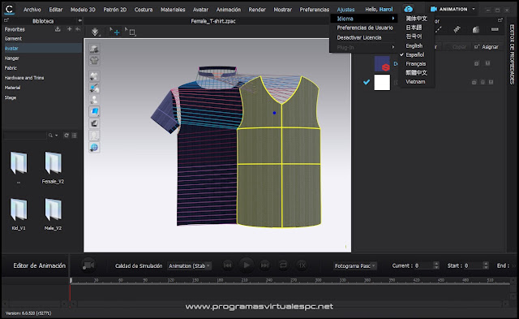
Task: Switch language to Japanese 日本語
Action: point(414,28)
